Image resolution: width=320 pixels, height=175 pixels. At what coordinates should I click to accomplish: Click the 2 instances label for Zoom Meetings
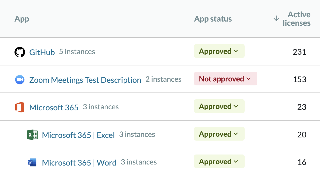[x=163, y=79]
